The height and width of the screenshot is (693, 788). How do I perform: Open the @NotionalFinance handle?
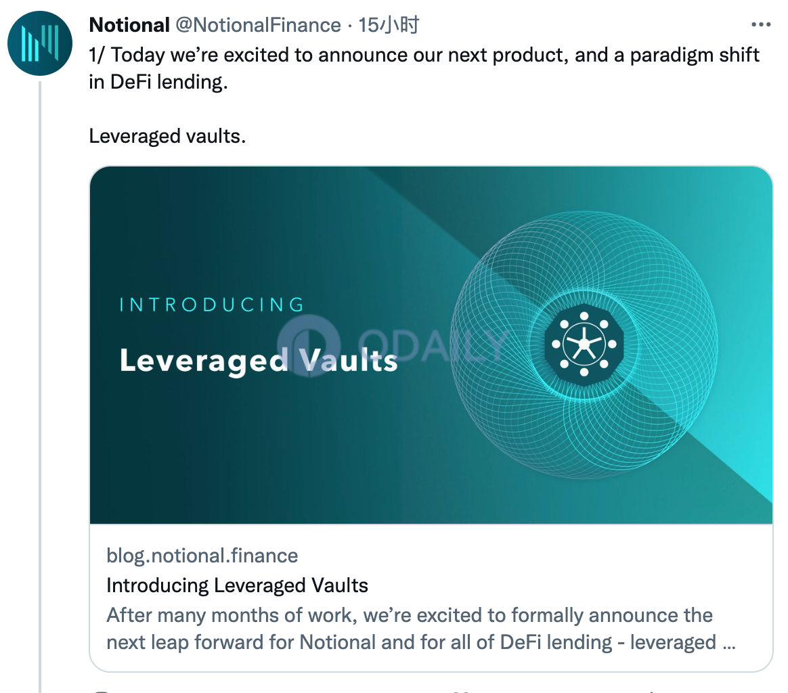coord(258,24)
